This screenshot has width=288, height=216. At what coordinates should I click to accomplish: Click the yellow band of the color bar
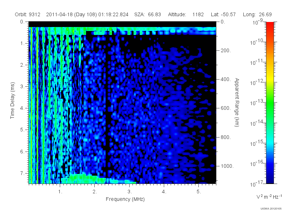270,78
